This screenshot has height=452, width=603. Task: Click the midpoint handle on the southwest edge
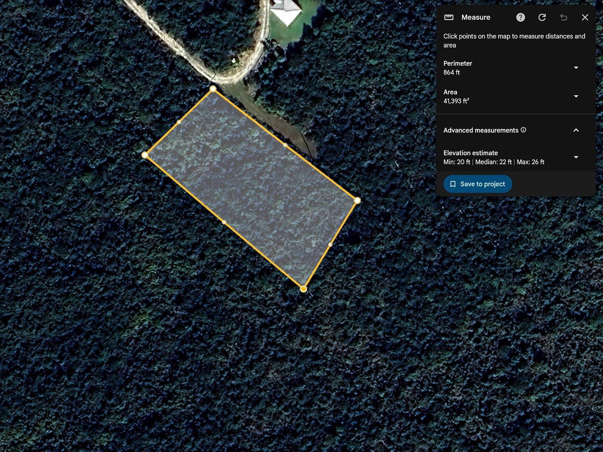click(224, 222)
